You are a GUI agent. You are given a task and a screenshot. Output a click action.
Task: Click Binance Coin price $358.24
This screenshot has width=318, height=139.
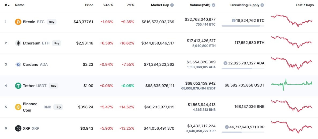(x=85, y=107)
